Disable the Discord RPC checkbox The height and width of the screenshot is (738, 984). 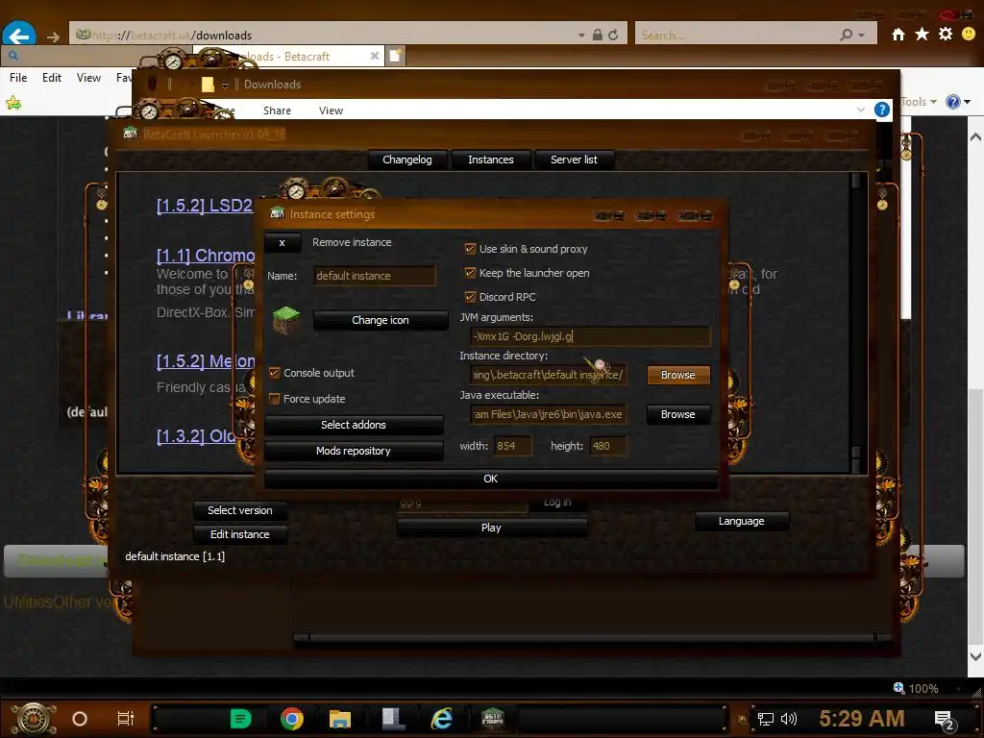coord(470,297)
